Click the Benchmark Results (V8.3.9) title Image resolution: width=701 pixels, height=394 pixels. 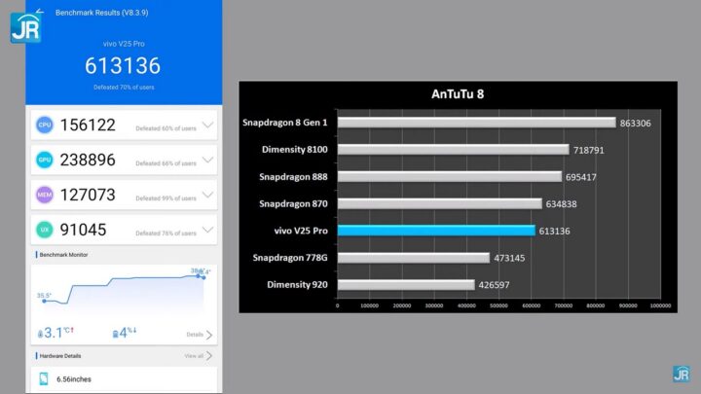pyautogui.click(x=102, y=13)
